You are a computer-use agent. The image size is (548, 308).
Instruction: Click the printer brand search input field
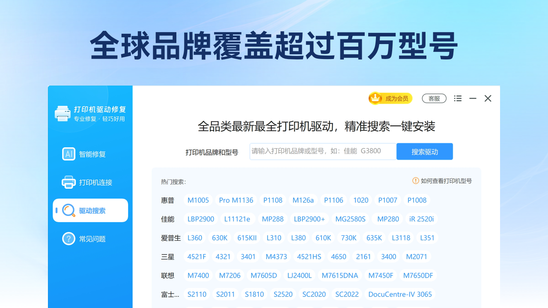[322, 151]
